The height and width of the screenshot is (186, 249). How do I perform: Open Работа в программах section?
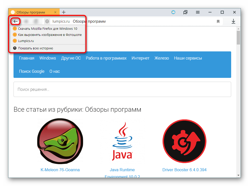point(106,58)
